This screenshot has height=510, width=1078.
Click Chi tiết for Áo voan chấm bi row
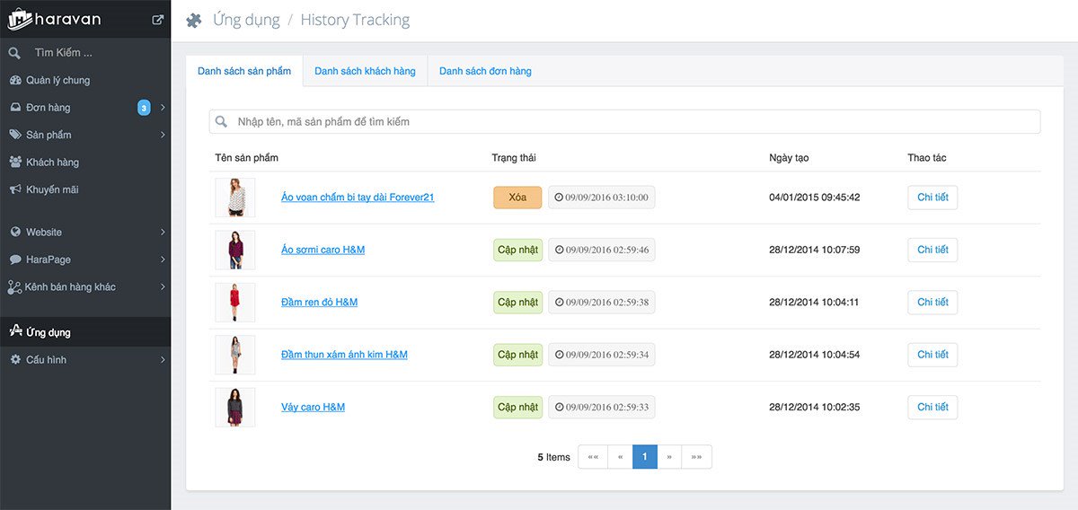(x=932, y=198)
